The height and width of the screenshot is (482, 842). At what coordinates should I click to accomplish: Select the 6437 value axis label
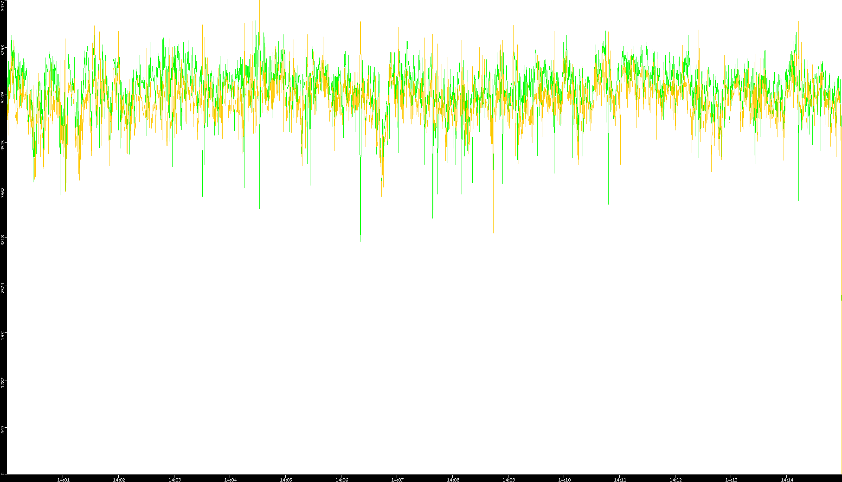3,6
